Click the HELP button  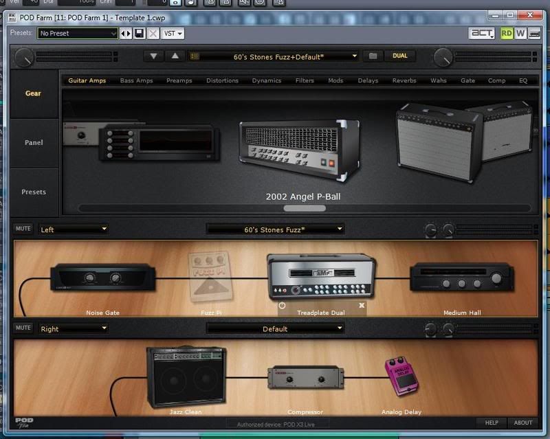click(492, 423)
